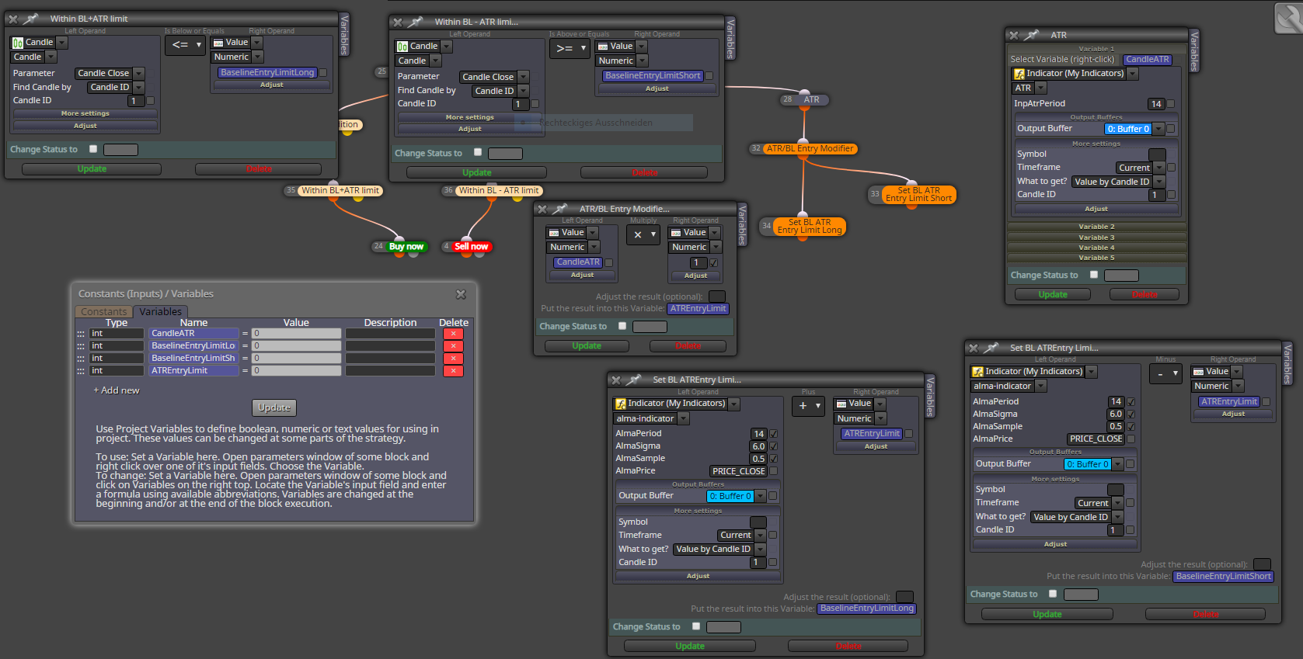The image size is (1303, 659).
Task: Close the ATR panel with X icon
Action: coord(1013,35)
